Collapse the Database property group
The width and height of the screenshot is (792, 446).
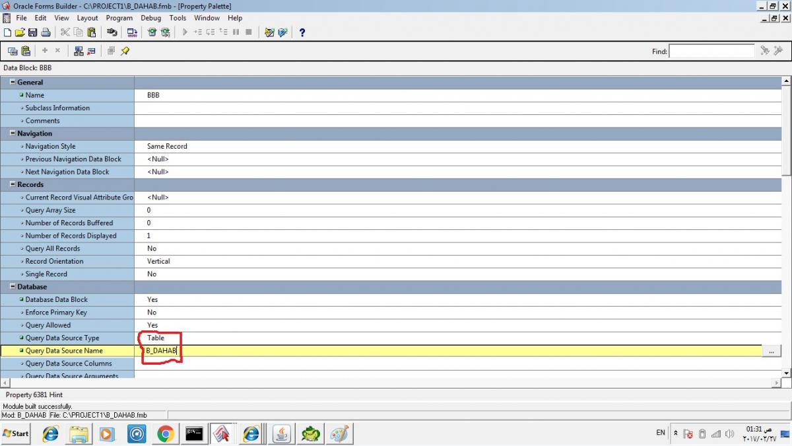13,287
